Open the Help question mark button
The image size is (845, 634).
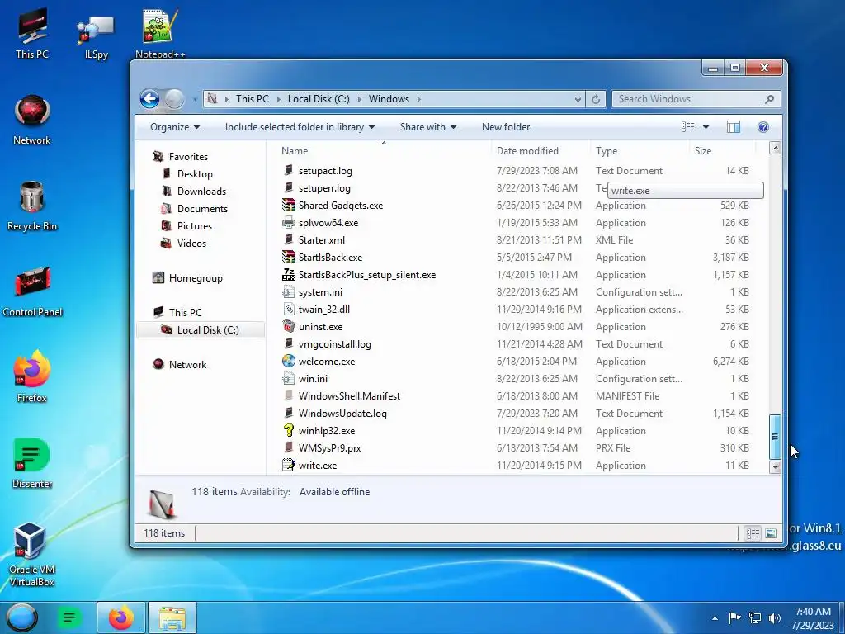pyautogui.click(x=763, y=127)
